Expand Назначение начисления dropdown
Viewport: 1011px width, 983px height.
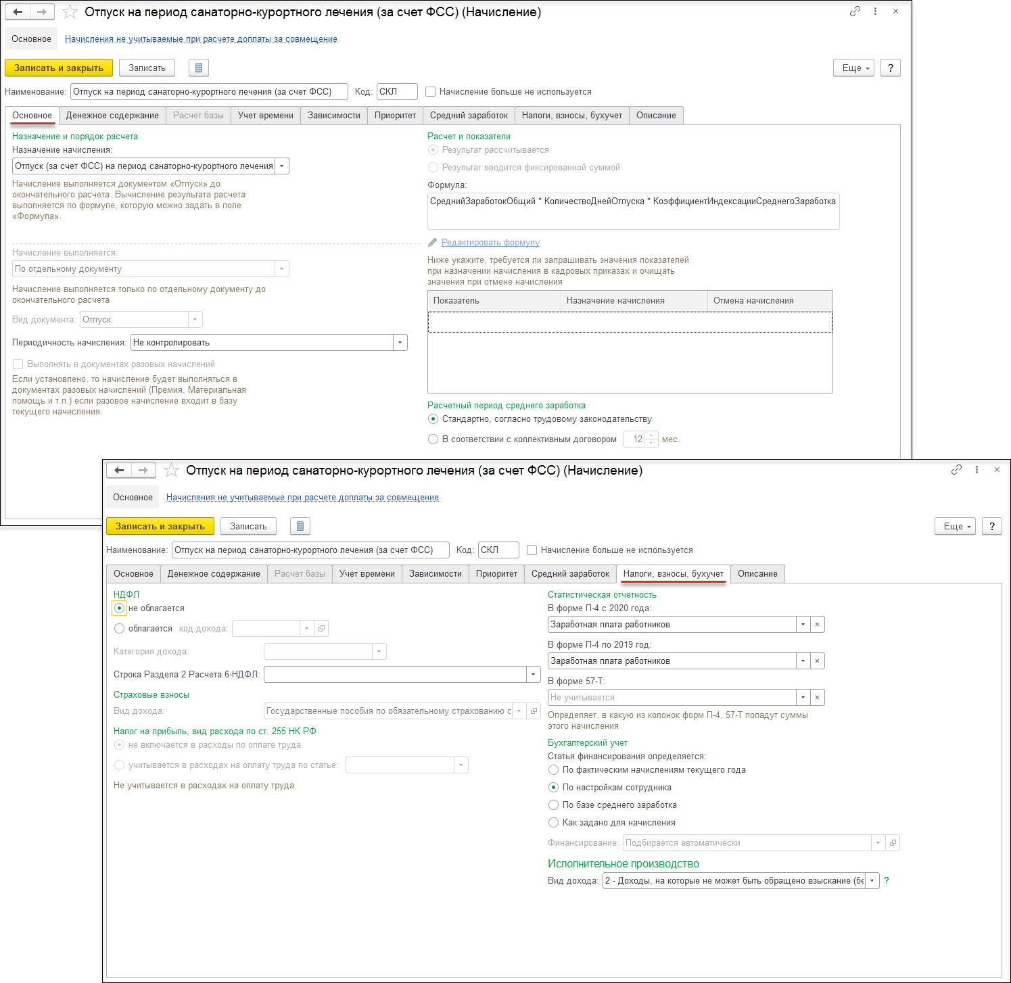pos(282,166)
